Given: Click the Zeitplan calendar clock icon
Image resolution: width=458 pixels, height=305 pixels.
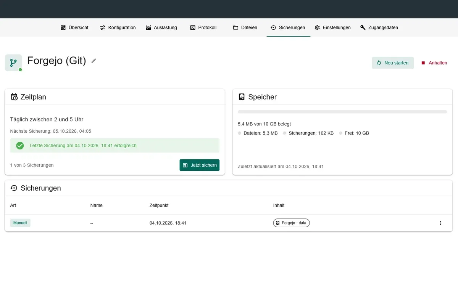Looking at the screenshot, I should pyautogui.click(x=14, y=97).
